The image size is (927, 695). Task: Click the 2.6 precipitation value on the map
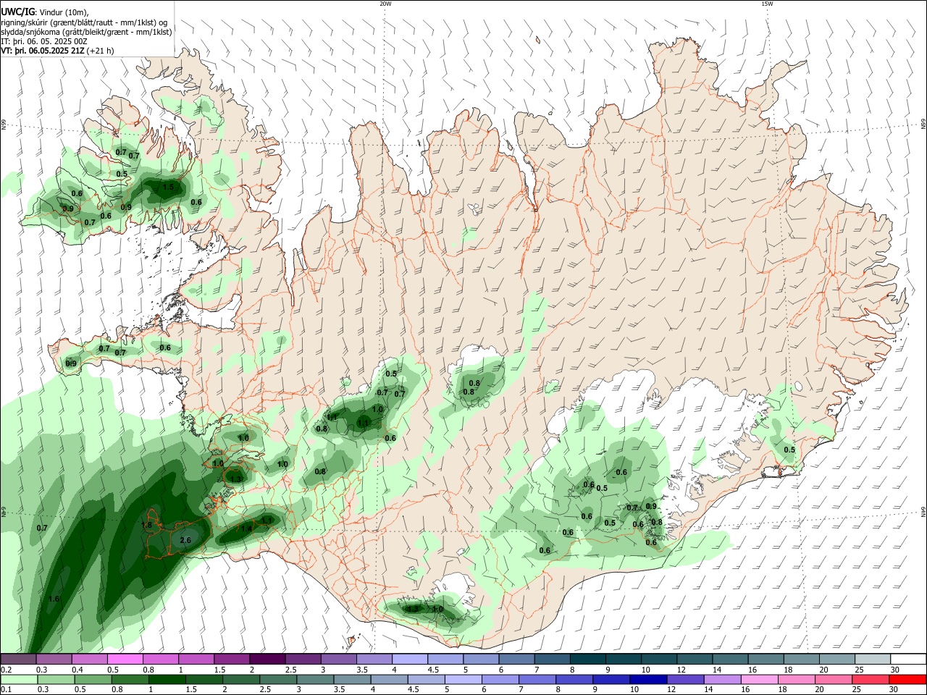pos(185,540)
